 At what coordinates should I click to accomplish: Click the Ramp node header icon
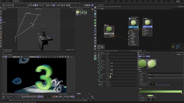pos(105,25)
